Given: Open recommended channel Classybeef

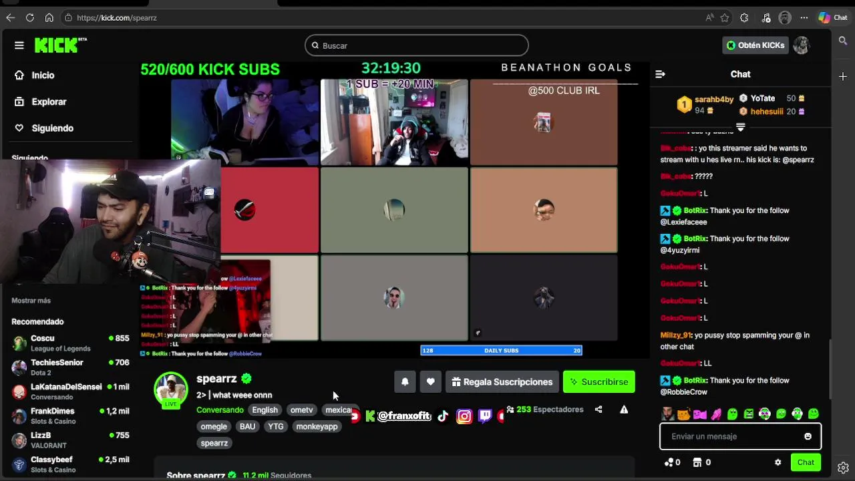Looking at the screenshot, I should [x=70, y=464].
